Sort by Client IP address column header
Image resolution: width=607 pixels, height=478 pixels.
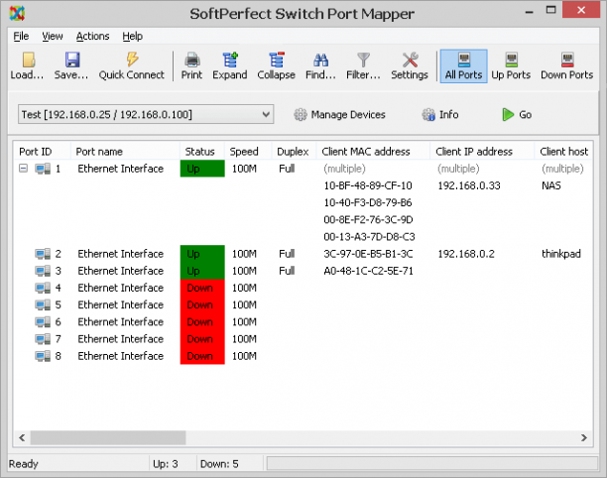point(482,152)
